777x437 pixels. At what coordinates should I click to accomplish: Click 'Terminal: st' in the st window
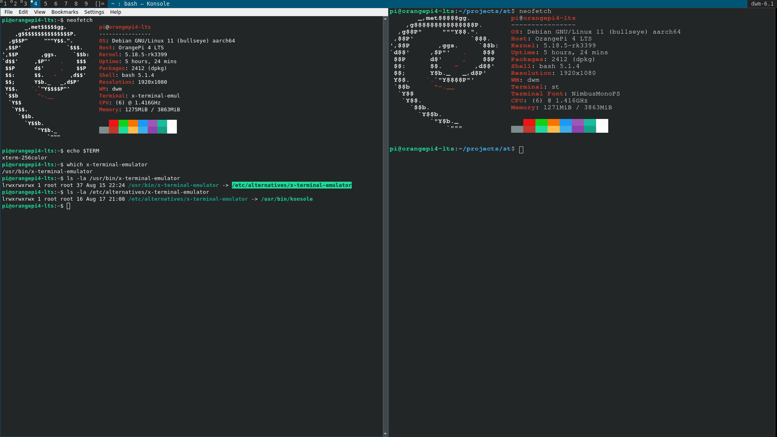pos(535,87)
